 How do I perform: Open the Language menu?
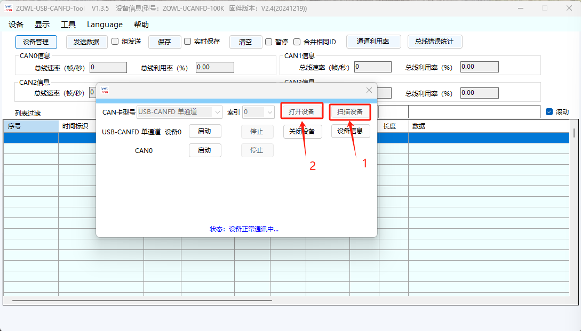tap(105, 25)
